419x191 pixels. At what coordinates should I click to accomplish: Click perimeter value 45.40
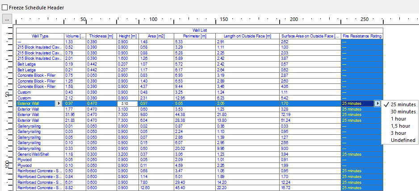click(x=180, y=188)
